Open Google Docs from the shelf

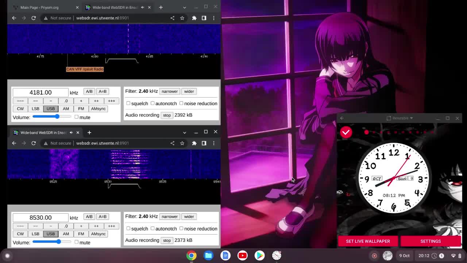(225, 256)
